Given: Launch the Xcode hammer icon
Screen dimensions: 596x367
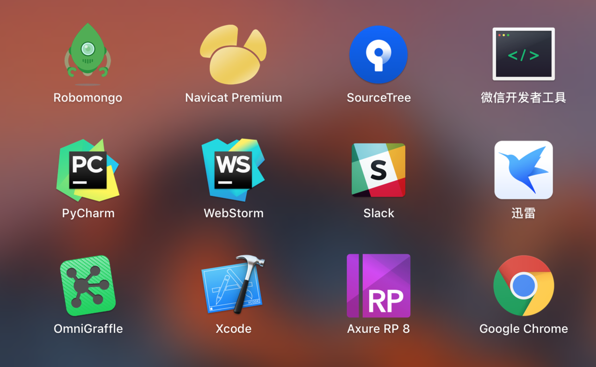Looking at the screenshot, I should [234, 285].
